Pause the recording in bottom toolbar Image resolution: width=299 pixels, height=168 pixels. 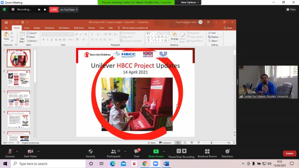tap(179, 151)
